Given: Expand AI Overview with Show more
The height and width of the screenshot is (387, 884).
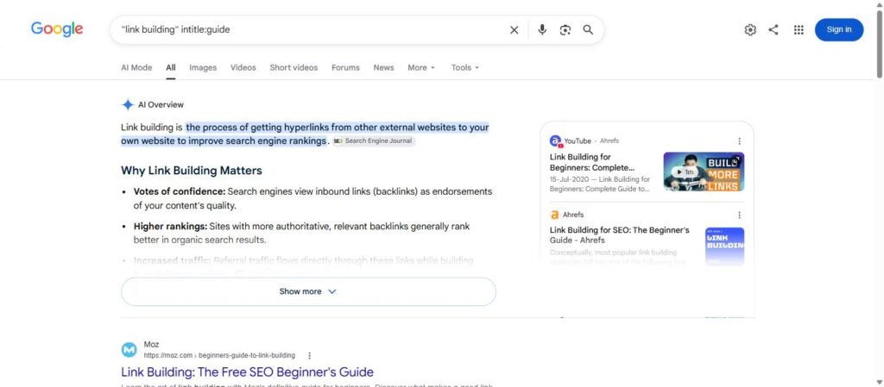Looking at the screenshot, I should point(308,291).
